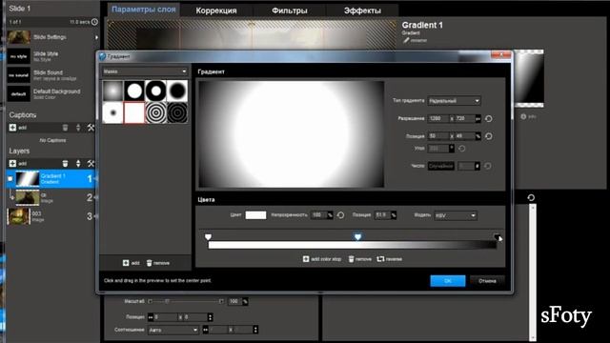Reset the Непрозрачность opacity value
Screen dimensions: 610x343
click(340, 215)
